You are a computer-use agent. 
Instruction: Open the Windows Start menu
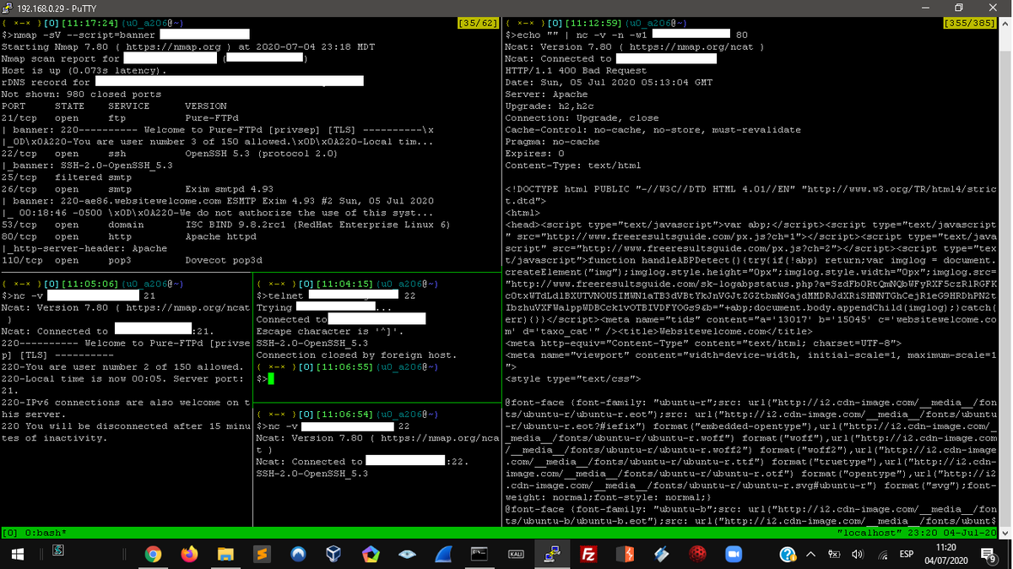tap(17, 554)
